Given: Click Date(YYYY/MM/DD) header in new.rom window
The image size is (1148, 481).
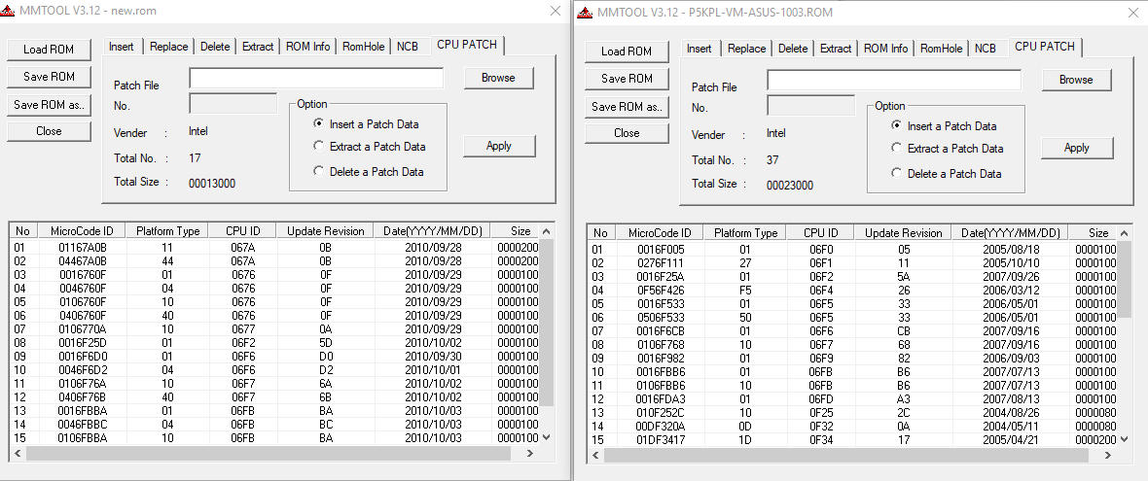Looking at the screenshot, I should 433,231.
